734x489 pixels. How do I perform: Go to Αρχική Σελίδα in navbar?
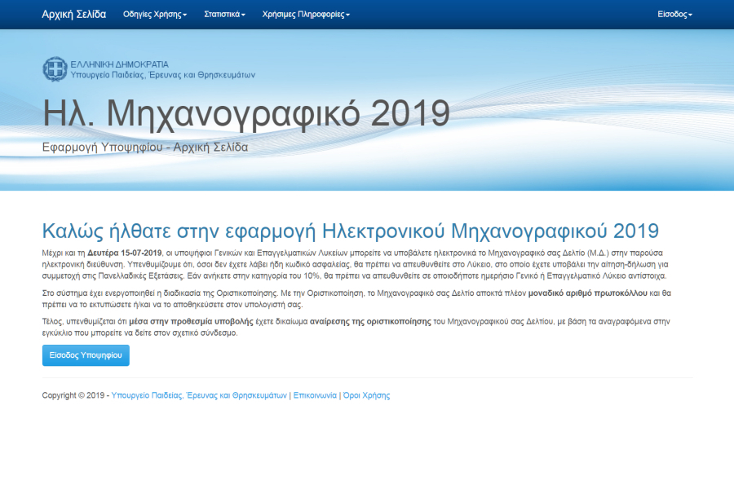(74, 15)
